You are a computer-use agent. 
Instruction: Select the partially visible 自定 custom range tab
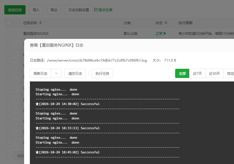(229, 73)
